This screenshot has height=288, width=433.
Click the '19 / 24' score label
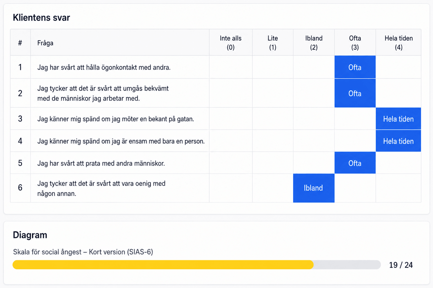(x=401, y=265)
